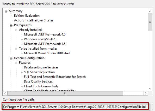Collapse the To be installed from media node
The height and width of the screenshot is (111, 155).
tap(16, 49)
